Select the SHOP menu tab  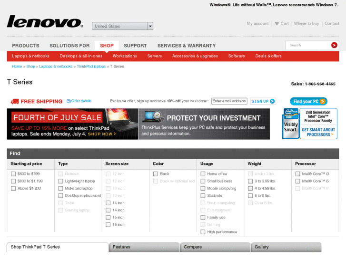(107, 46)
